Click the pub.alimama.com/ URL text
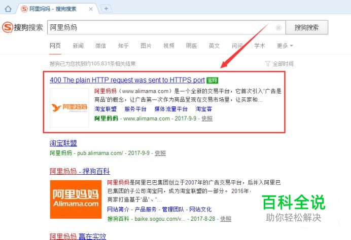This screenshot has width=351, height=240. 100,153
